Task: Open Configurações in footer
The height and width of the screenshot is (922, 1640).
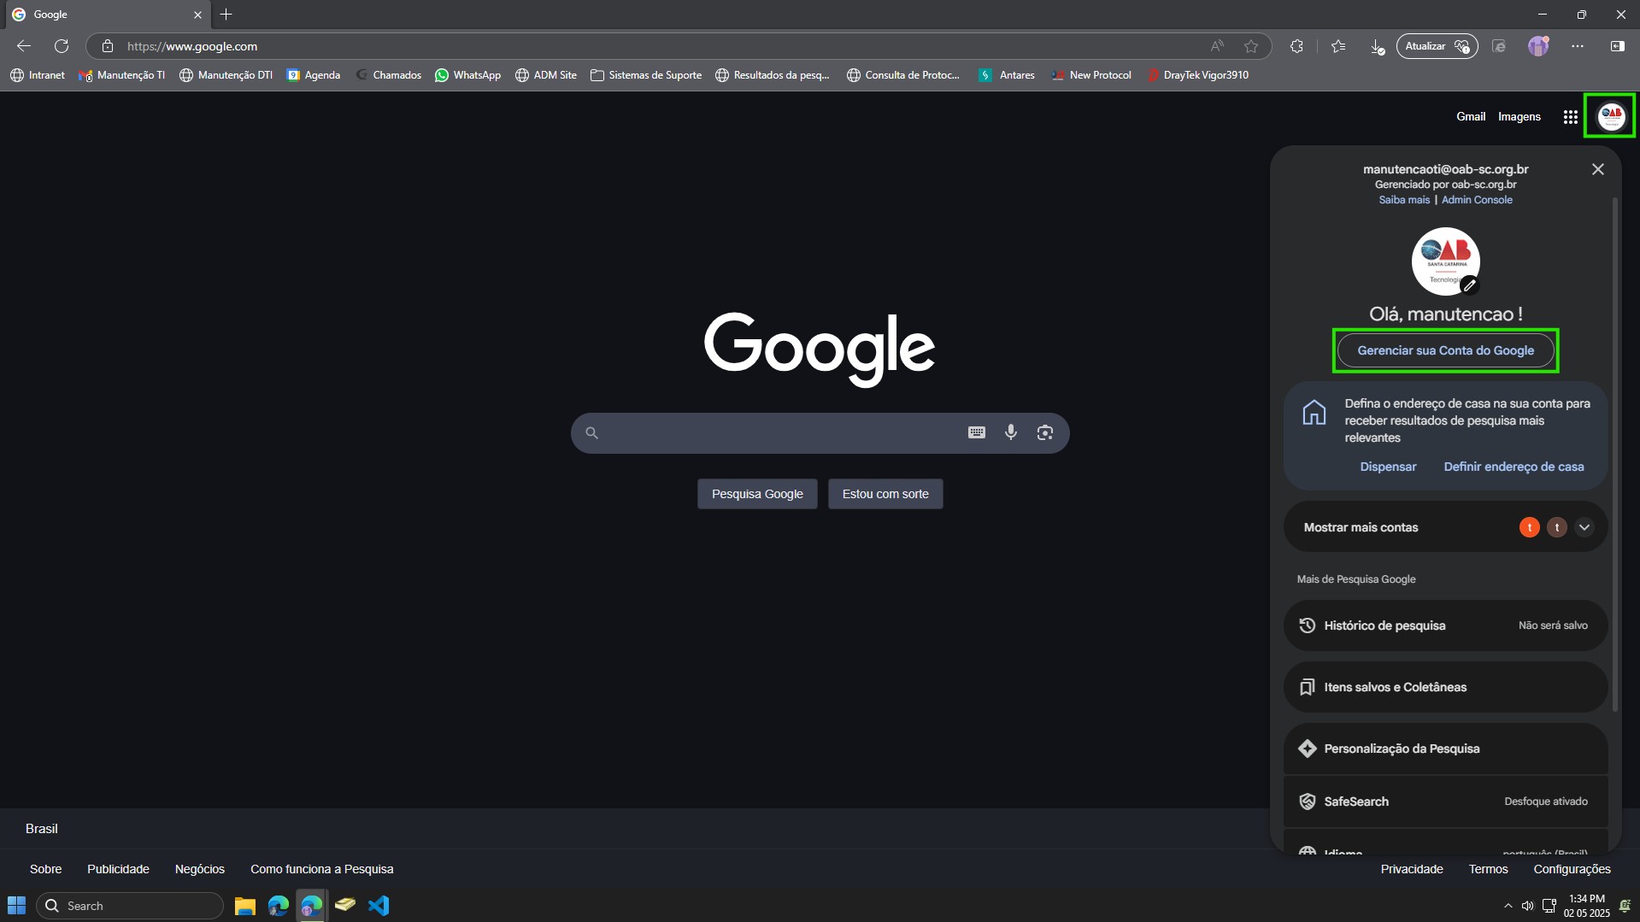Action: tap(1572, 869)
